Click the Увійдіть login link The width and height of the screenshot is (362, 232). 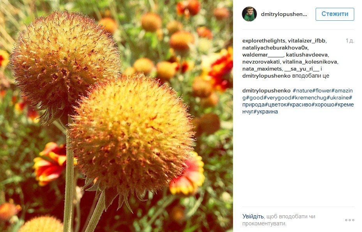click(x=253, y=216)
